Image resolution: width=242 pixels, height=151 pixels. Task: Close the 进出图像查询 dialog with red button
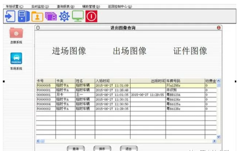[218, 28]
